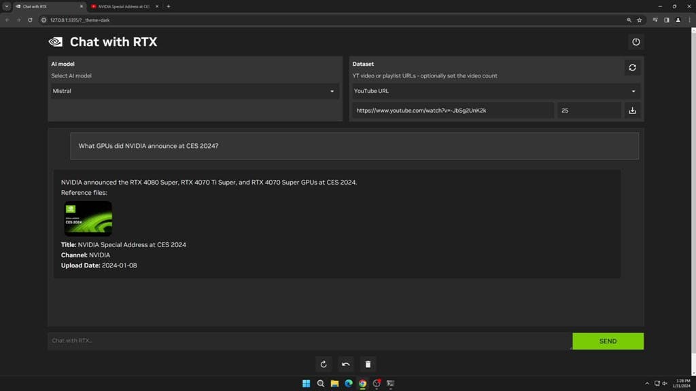Bookmark this page with star icon
The height and width of the screenshot is (391, 696).
(x=640, y=20)
